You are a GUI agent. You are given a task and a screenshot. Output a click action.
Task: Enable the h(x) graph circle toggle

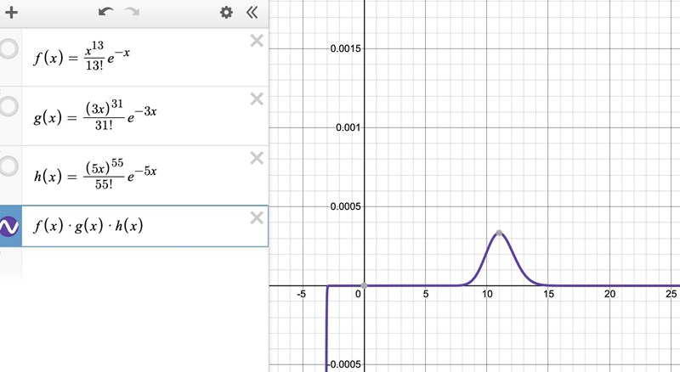[9, 166]
